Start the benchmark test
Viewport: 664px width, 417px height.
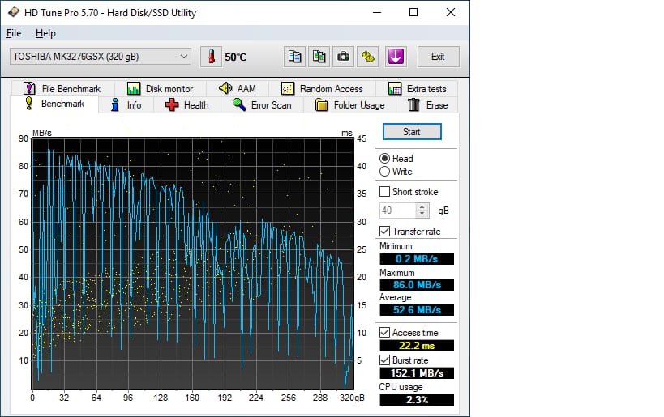pyautogui.click(x=412, y=132)
